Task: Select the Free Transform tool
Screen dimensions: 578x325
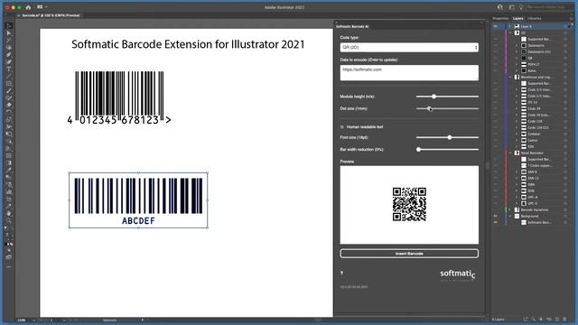Action: pos(9,134)
